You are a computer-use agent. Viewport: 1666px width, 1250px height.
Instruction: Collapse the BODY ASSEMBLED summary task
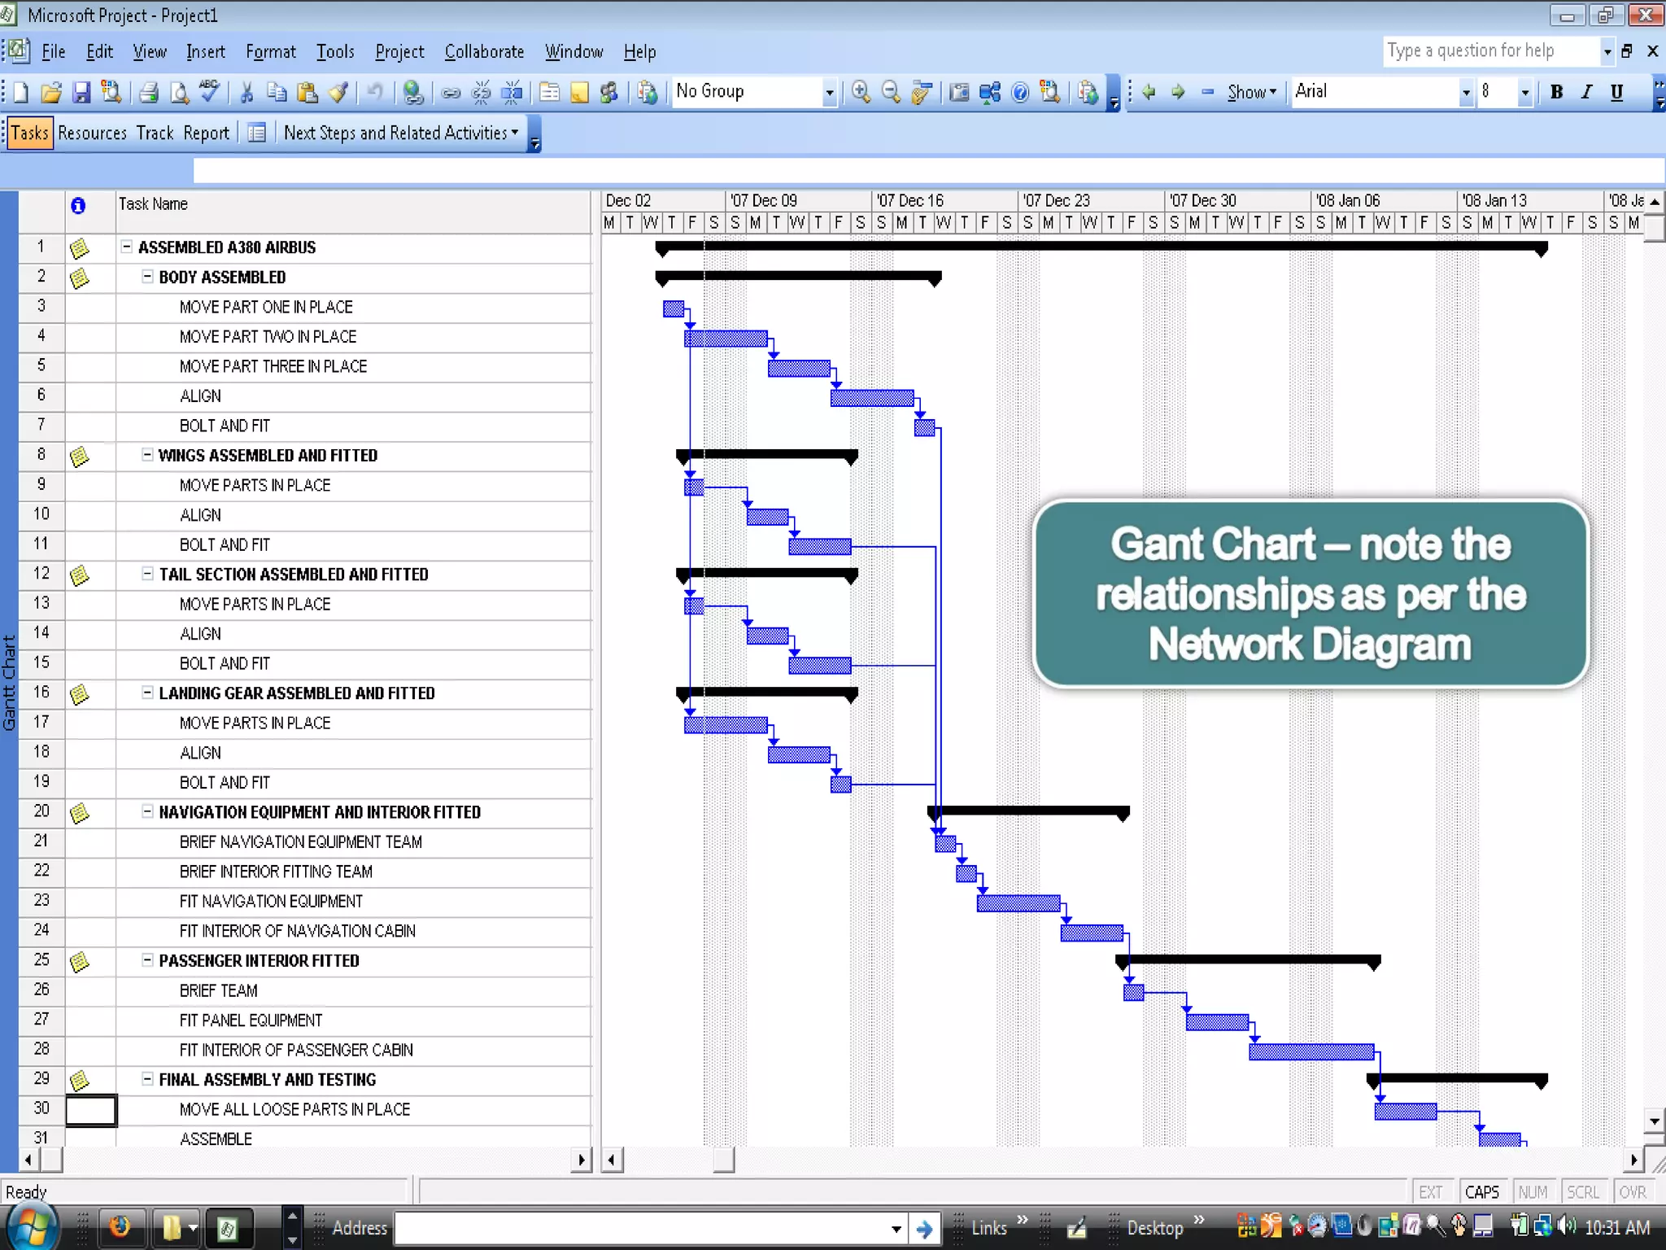147,277
